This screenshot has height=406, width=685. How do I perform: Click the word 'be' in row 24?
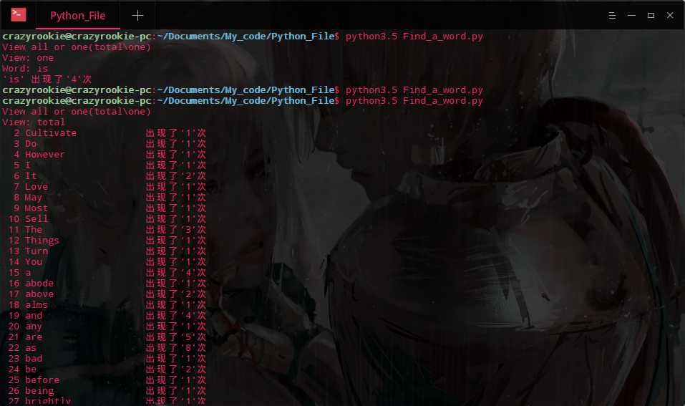point(31,369)
